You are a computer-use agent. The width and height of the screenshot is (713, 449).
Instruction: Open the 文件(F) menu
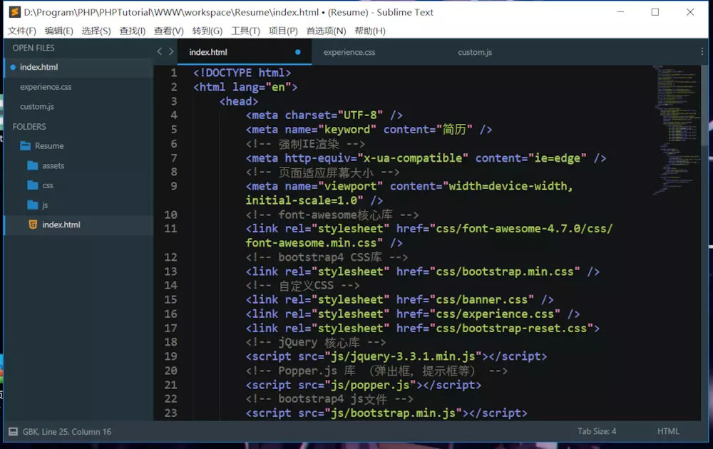[22, 31]
